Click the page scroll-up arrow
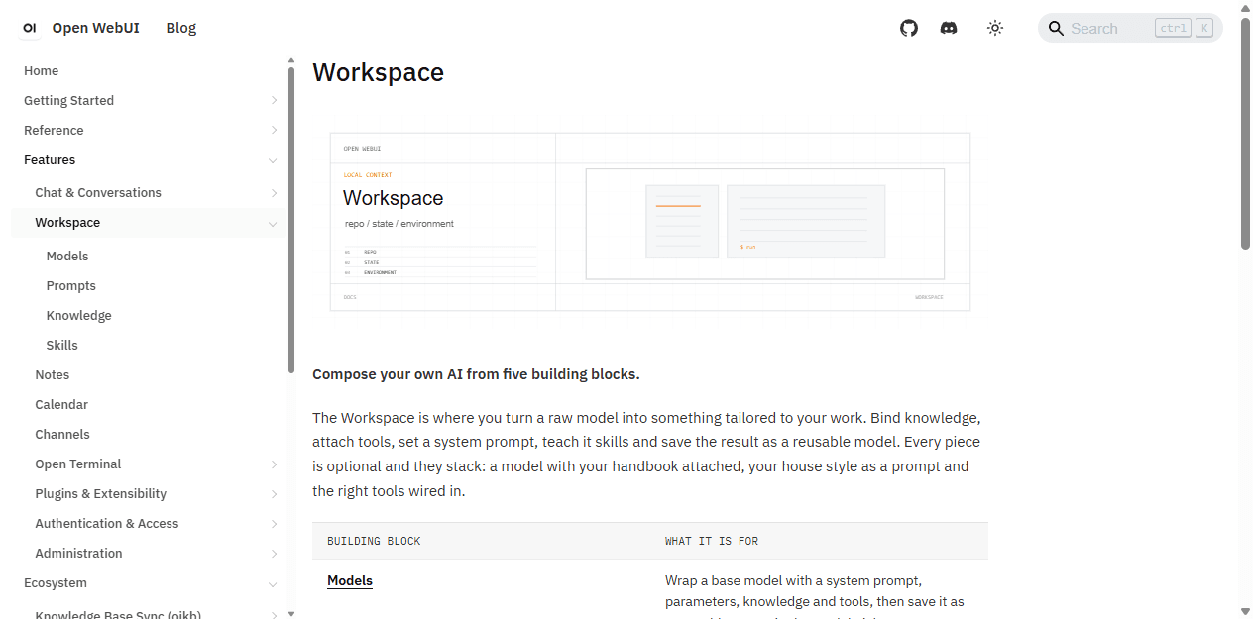The width and height of the screenshot is (1253, 619). tap(1246, 7)
